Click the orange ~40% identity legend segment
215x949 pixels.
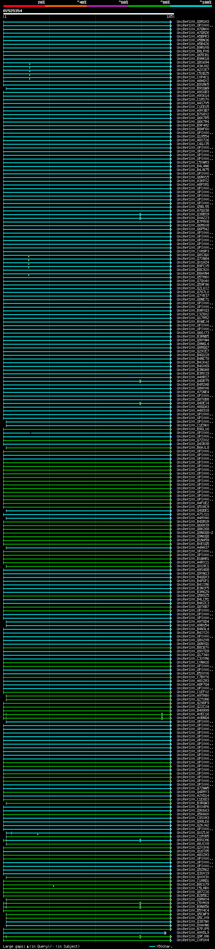66,6
